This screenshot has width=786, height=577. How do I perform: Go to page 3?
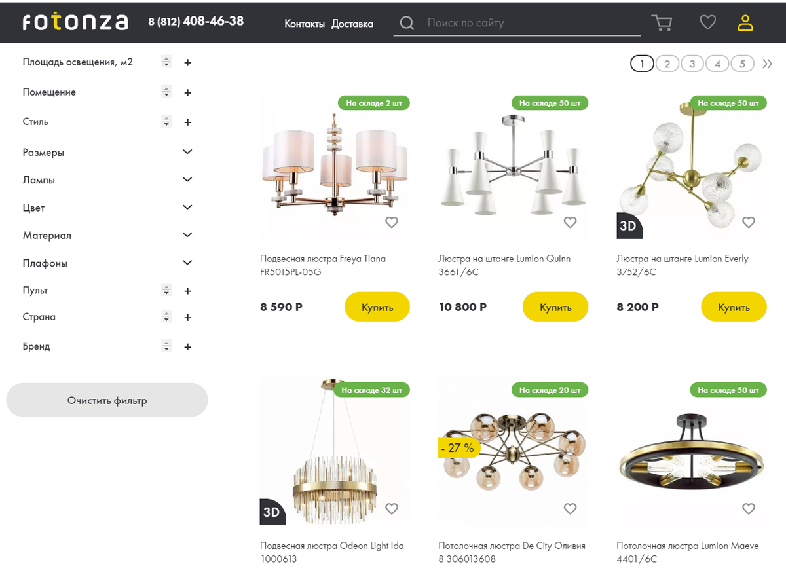pyautogui.click(x=692, y=64)
